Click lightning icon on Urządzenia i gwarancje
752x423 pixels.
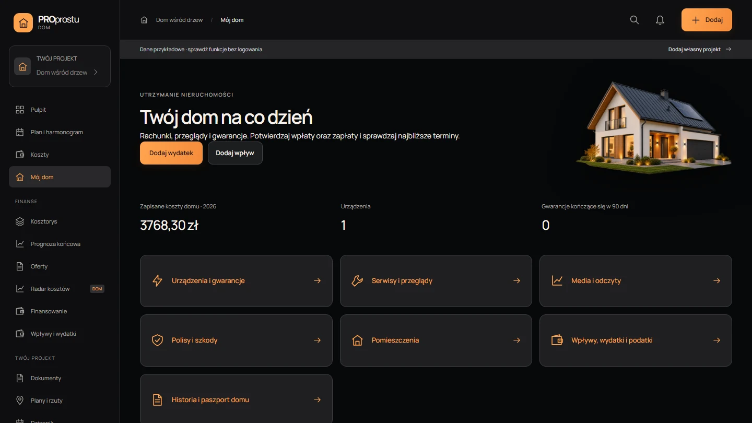pyautogui.click(x=157, y=280)
